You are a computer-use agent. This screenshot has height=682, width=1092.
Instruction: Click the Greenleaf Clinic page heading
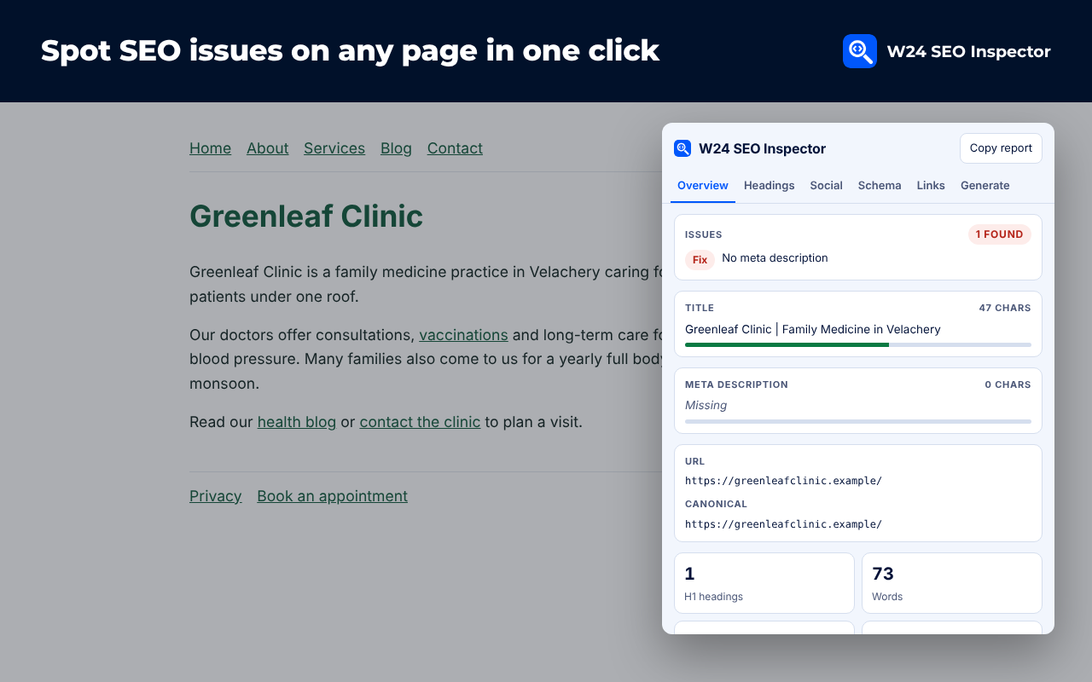point(306,217)
